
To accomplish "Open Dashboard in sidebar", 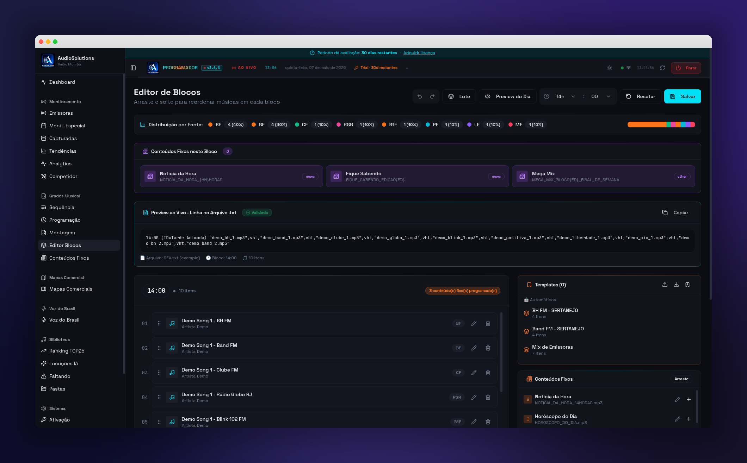I will 79,82.
